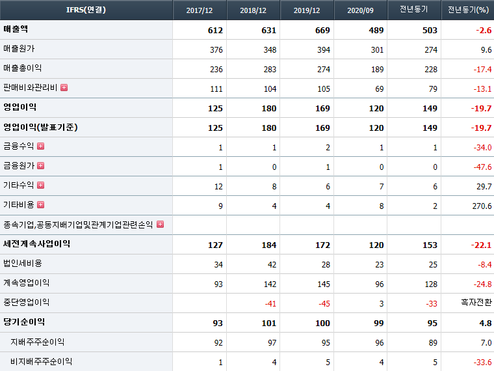Click the 전년동기(%) column header
The width and height of the screenshot is (494, 371).
(468, 10)
